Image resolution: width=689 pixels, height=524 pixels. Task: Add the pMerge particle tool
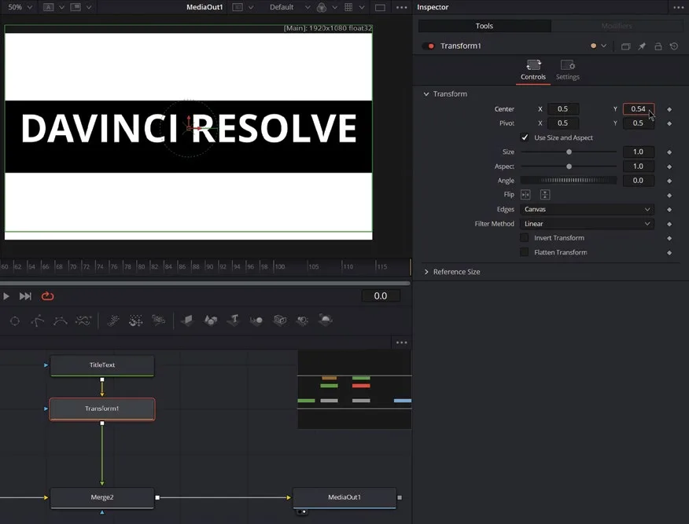(136, 321)
